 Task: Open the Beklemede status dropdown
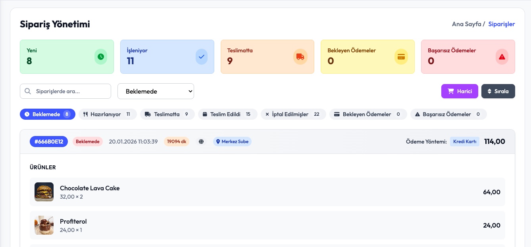pyautogui.click(x=156, y=91)
